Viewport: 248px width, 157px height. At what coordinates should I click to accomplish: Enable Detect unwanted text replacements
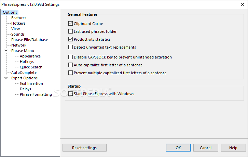[x=71, y=47]
